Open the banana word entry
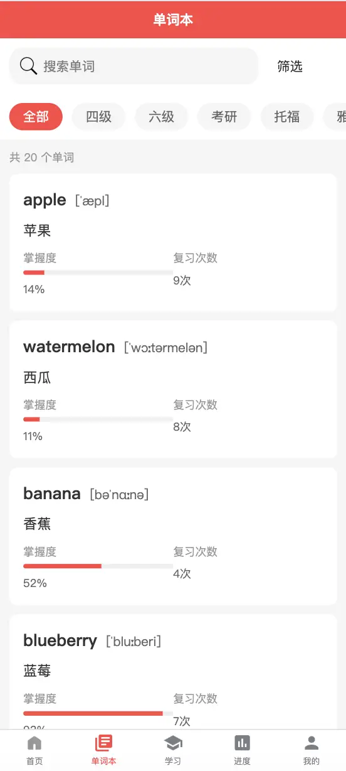The width and height of the screenshot is (346, 771). (173, 536)
